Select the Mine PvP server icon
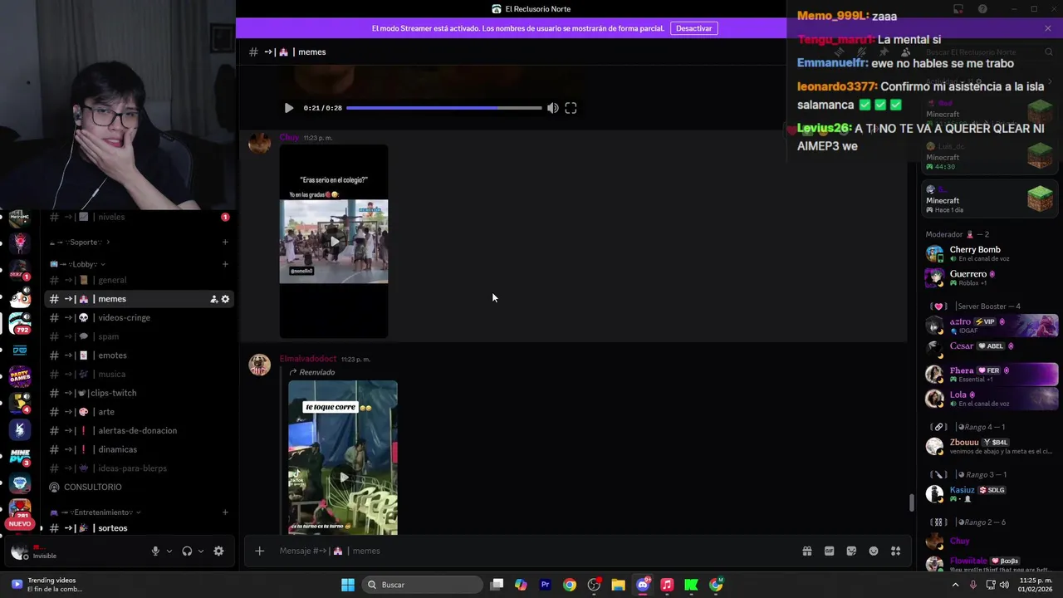Viewport: 1063px width, 598px height. pos(20,456)
